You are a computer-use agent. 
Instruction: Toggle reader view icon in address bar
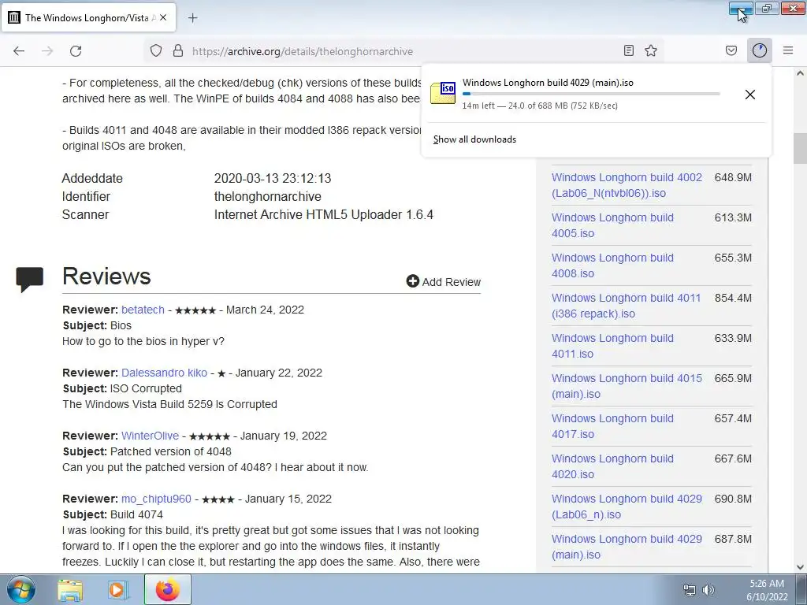point(628,50)
